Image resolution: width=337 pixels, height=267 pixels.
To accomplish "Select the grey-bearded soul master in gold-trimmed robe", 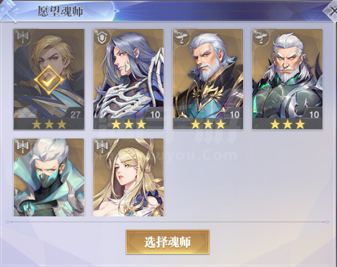I will 208,79.
